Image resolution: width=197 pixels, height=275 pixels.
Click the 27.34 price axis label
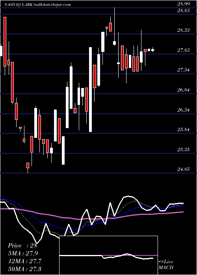tap(183, 70)
